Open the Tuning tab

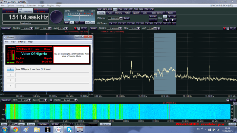coord(101,13)
